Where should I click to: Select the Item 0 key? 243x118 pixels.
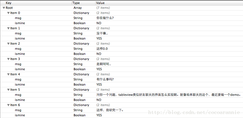pos(15,13)
